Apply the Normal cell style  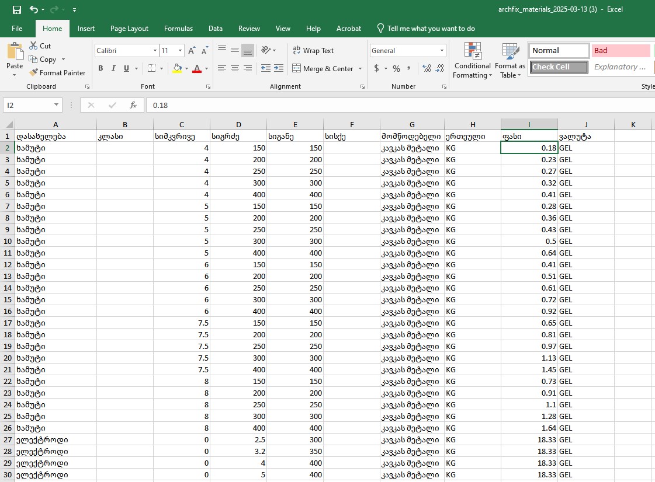[559, 51]
